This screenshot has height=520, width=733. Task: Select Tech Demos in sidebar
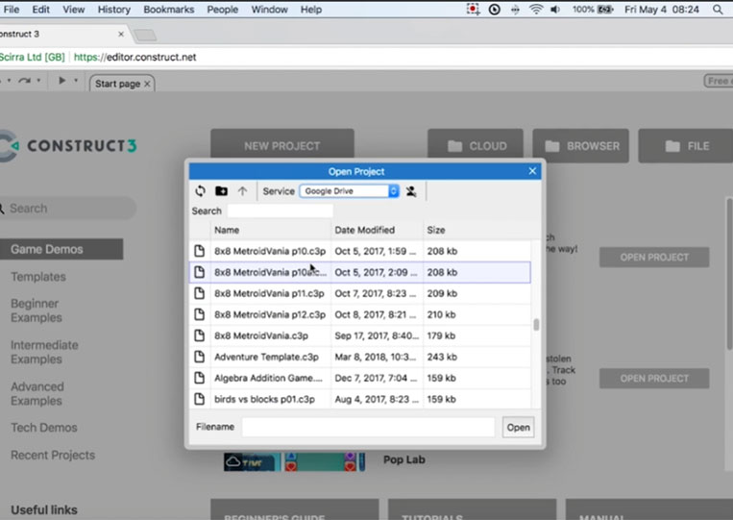pyautogui.click(x=44, y=428)
